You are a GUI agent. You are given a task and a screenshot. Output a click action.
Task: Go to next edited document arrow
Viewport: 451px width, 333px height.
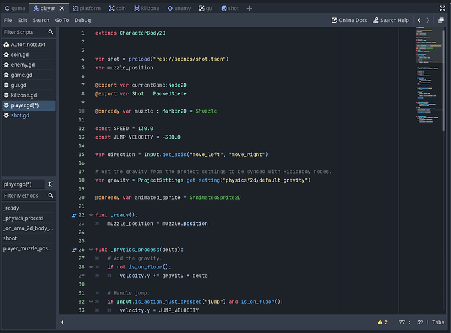tap(428, 20)
